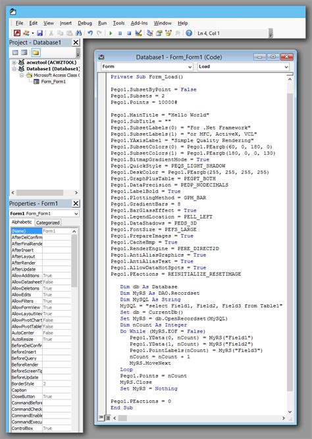Select the AllowAdditions property row
312x439 pixels.
[x=41, y=276]
